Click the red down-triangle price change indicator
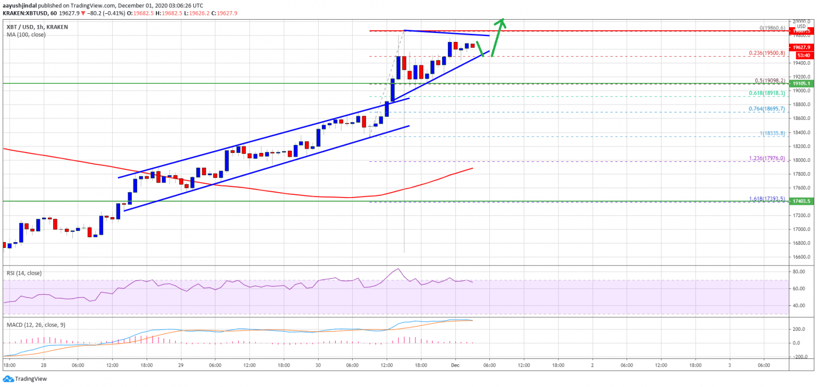The height and width of the screenshot is (387, 817). click(x=83, y=14)
